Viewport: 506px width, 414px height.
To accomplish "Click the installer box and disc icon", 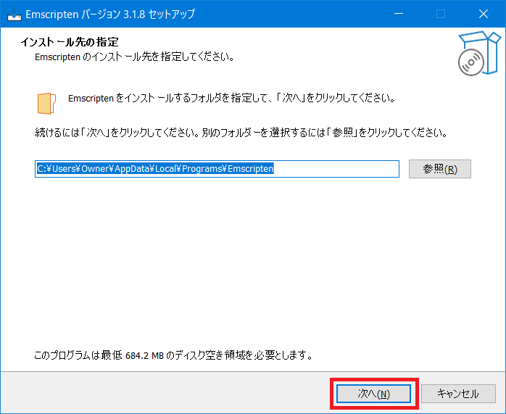I will (x=479, y=53).
